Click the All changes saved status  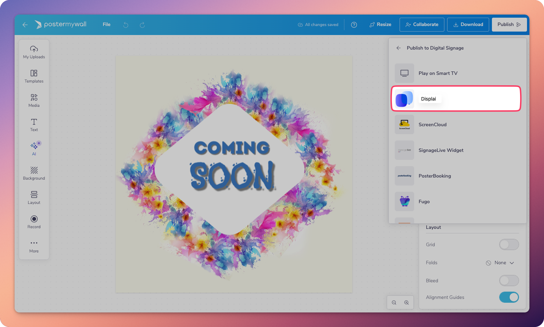tap(318, 25)
